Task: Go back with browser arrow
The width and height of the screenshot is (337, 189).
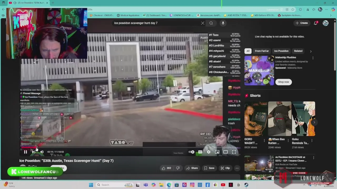Action: point(3,9)
